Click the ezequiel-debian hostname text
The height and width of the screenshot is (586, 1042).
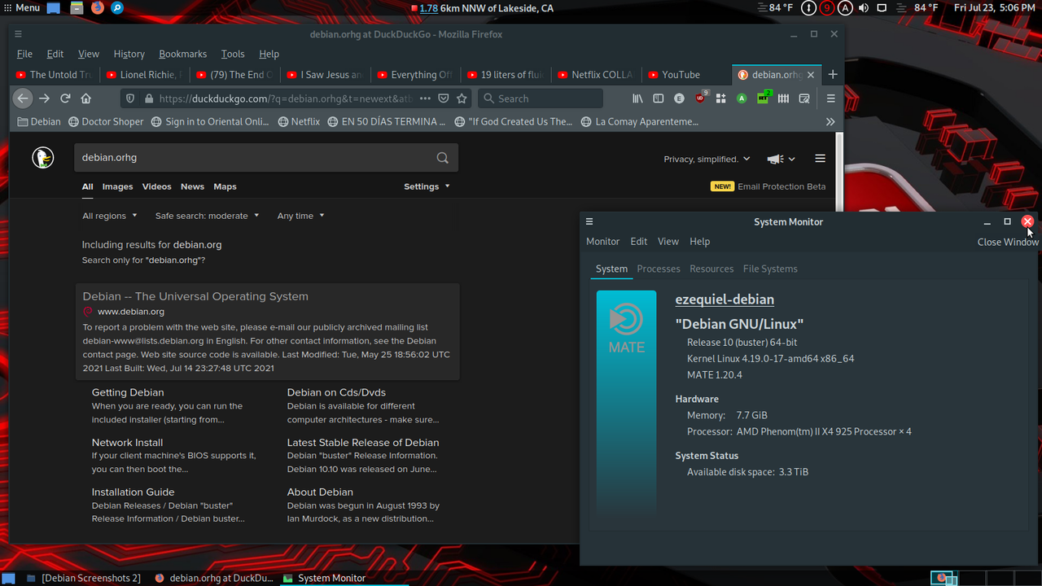(x=725, y=300)
